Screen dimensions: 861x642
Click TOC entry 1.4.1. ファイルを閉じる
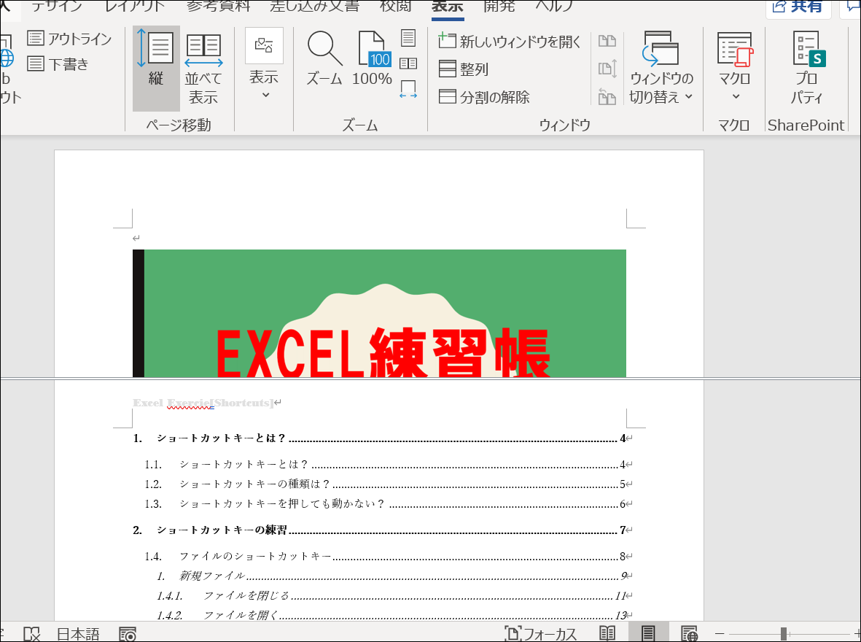coord(391,596)
